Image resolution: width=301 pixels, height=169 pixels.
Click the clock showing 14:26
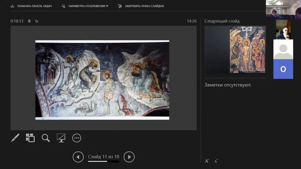click(191, 21)
